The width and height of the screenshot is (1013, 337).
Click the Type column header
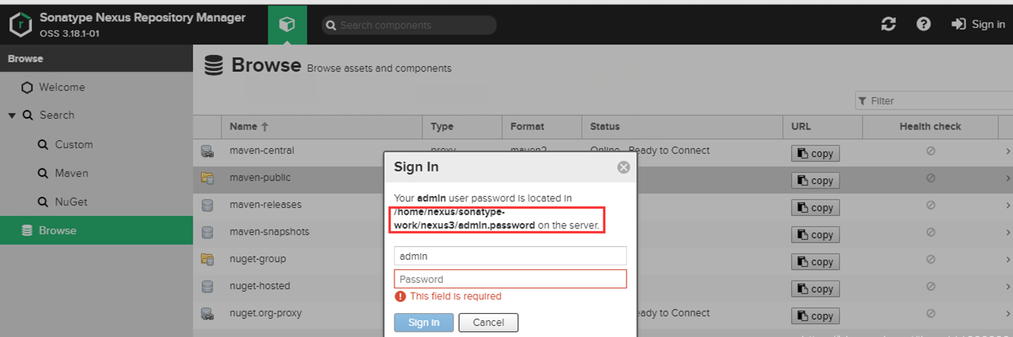(x=461, y=127)
